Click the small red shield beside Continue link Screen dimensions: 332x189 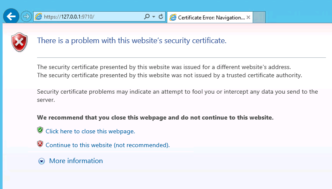click(40, 144)
